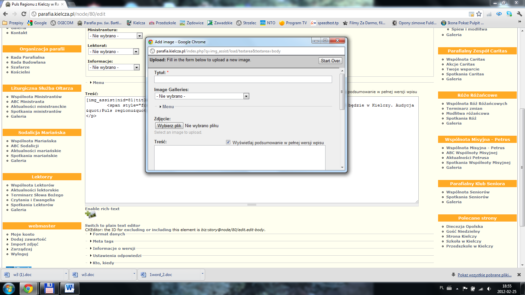Open the Diecezja Opolska link

click(x=464, y=226)
